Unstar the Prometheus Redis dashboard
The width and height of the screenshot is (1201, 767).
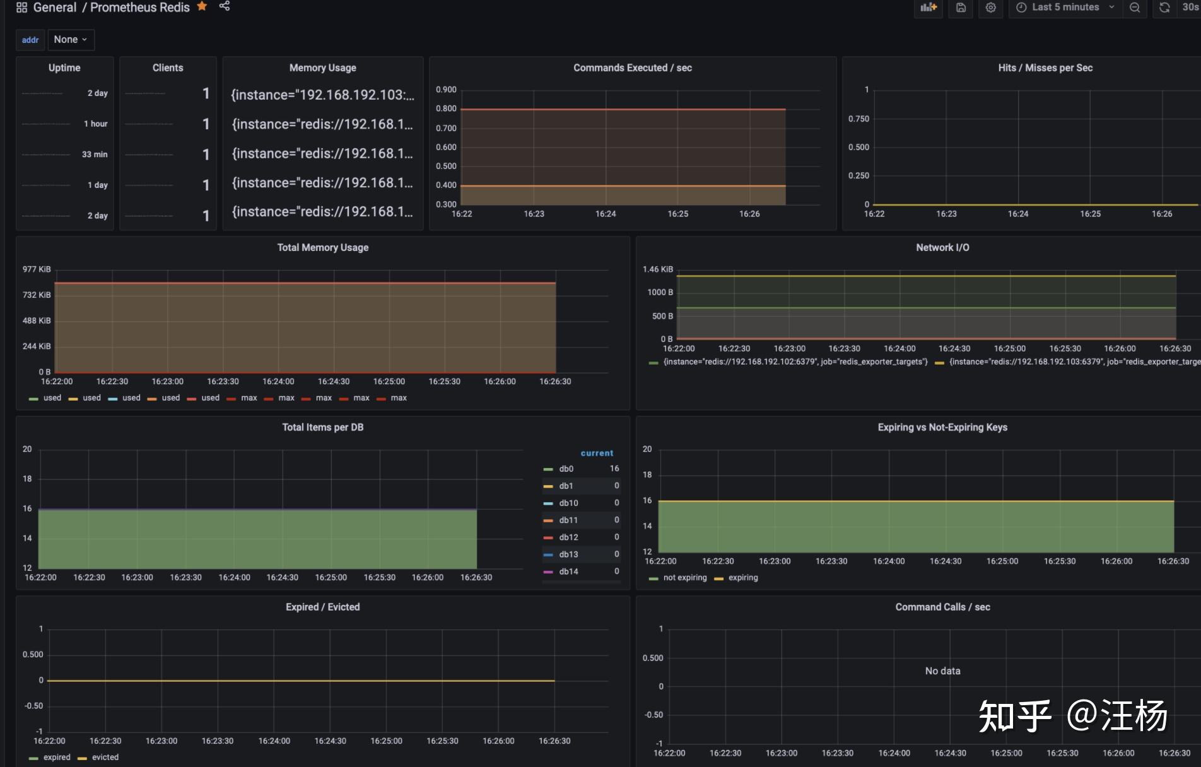[202, 6]
